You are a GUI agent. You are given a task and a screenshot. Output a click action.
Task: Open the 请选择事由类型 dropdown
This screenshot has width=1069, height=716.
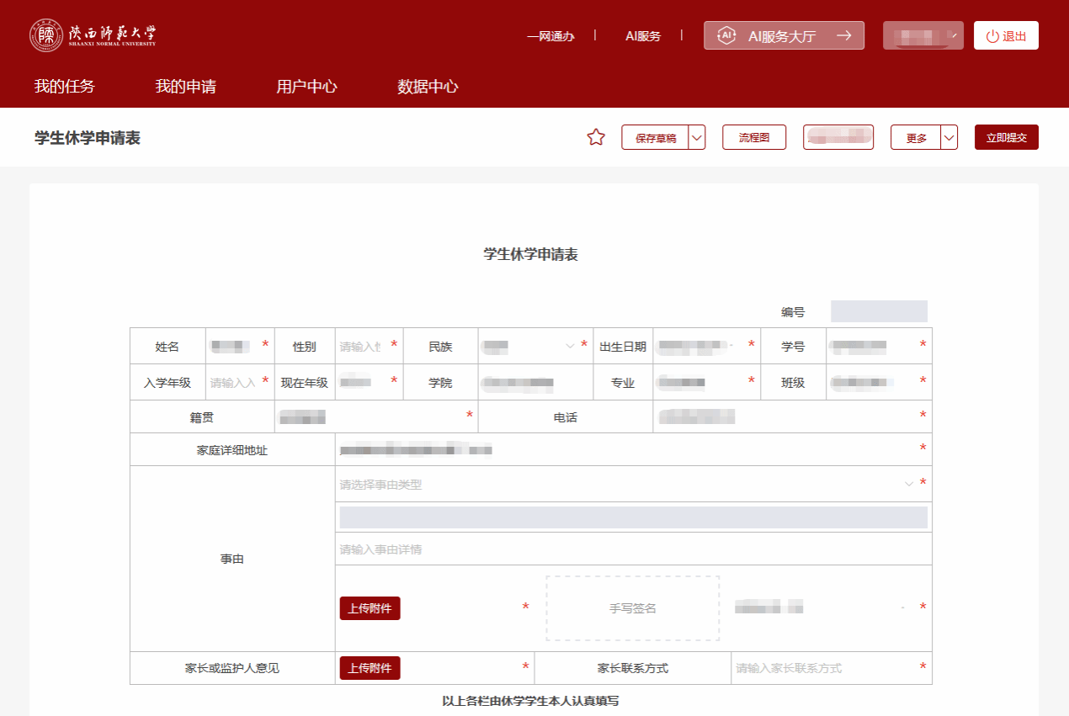coord(623,484)
